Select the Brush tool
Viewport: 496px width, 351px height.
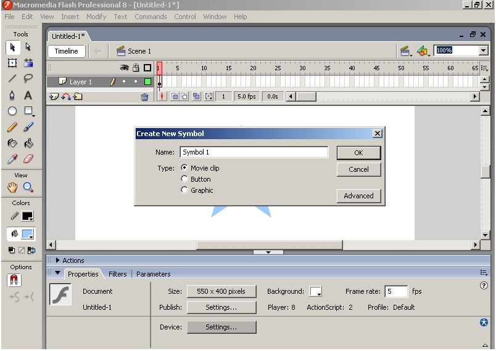click(28, 127)
